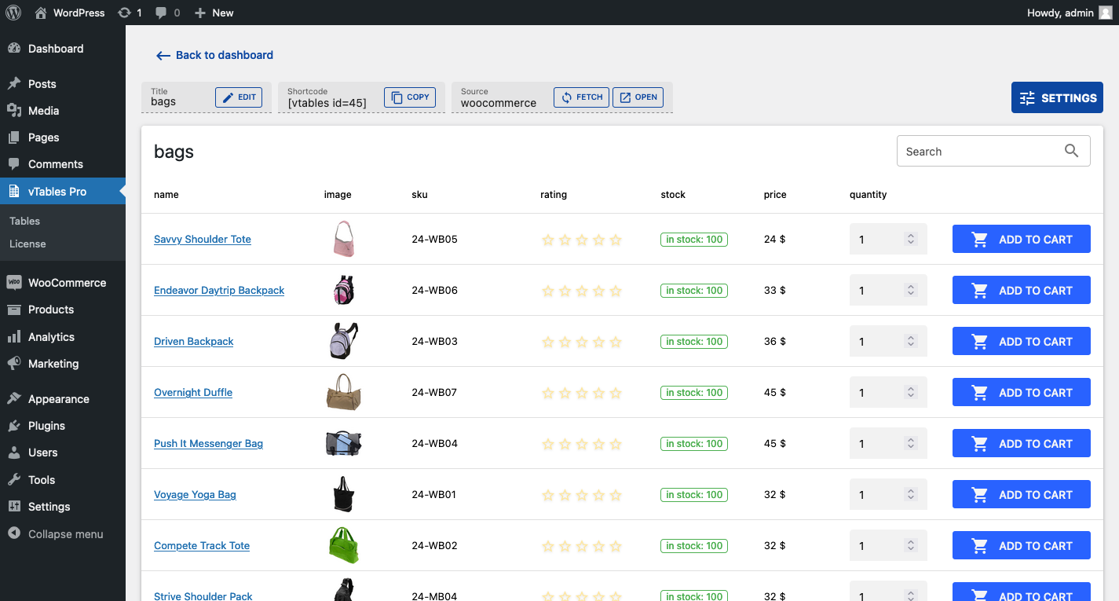Copy the vtables shortcode
This screenshot has height=601, width=1119.
coord(410,97)
